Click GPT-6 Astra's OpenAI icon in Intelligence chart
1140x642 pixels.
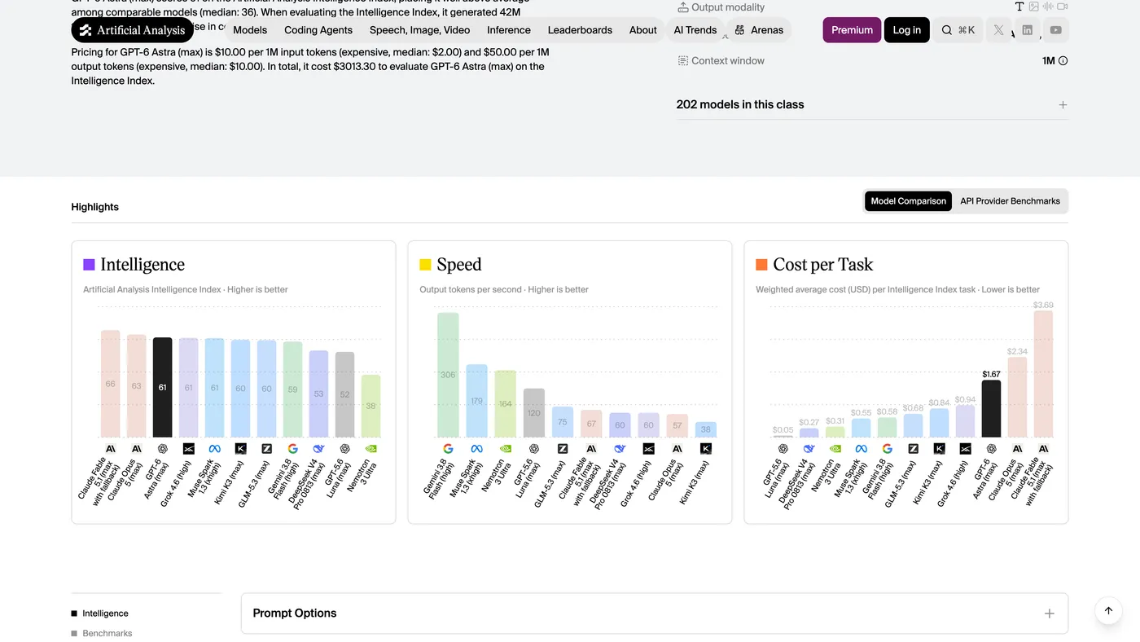click(x=163, y=449)
